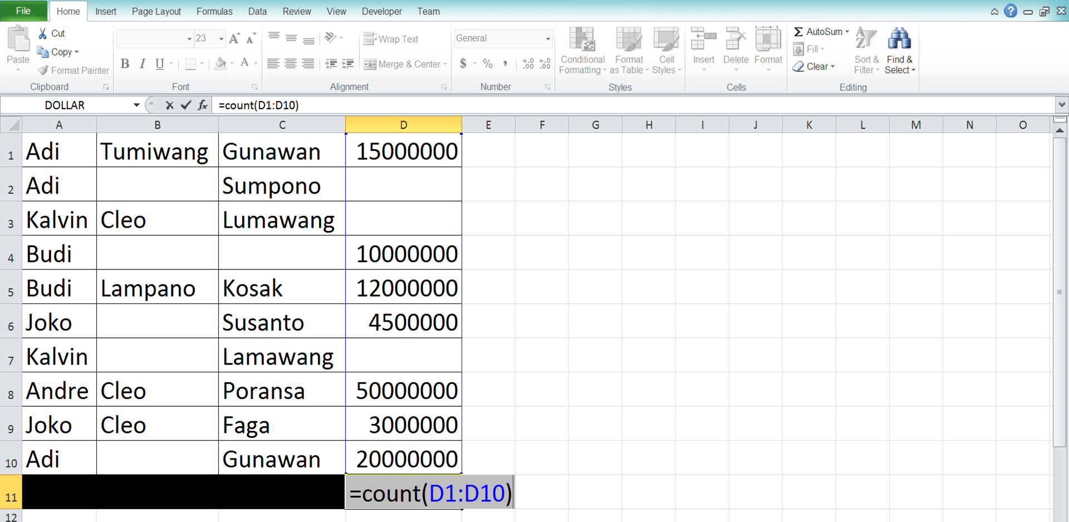
Task: Open Conditional Formatting menu
Action: [582, 50]
